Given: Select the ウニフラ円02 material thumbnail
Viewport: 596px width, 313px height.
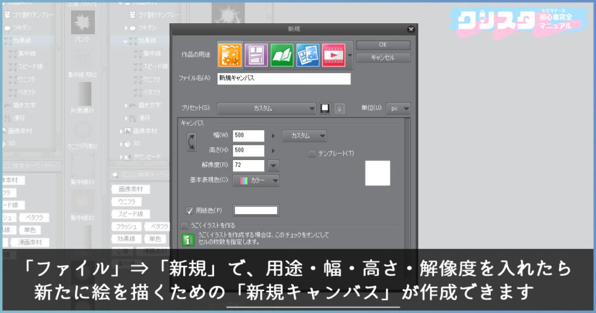Looking at the screenshot, I should [x=83, y=130].
